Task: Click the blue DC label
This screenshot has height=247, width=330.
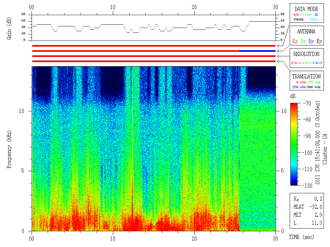Action: click(x=316, y=15)
